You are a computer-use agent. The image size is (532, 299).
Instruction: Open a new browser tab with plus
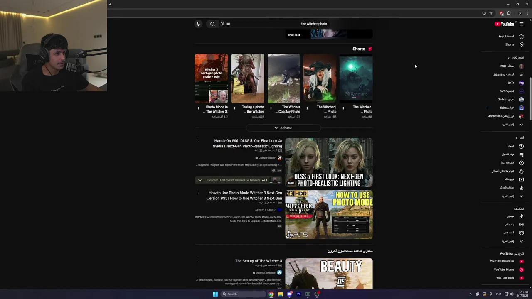coord(110,4)
